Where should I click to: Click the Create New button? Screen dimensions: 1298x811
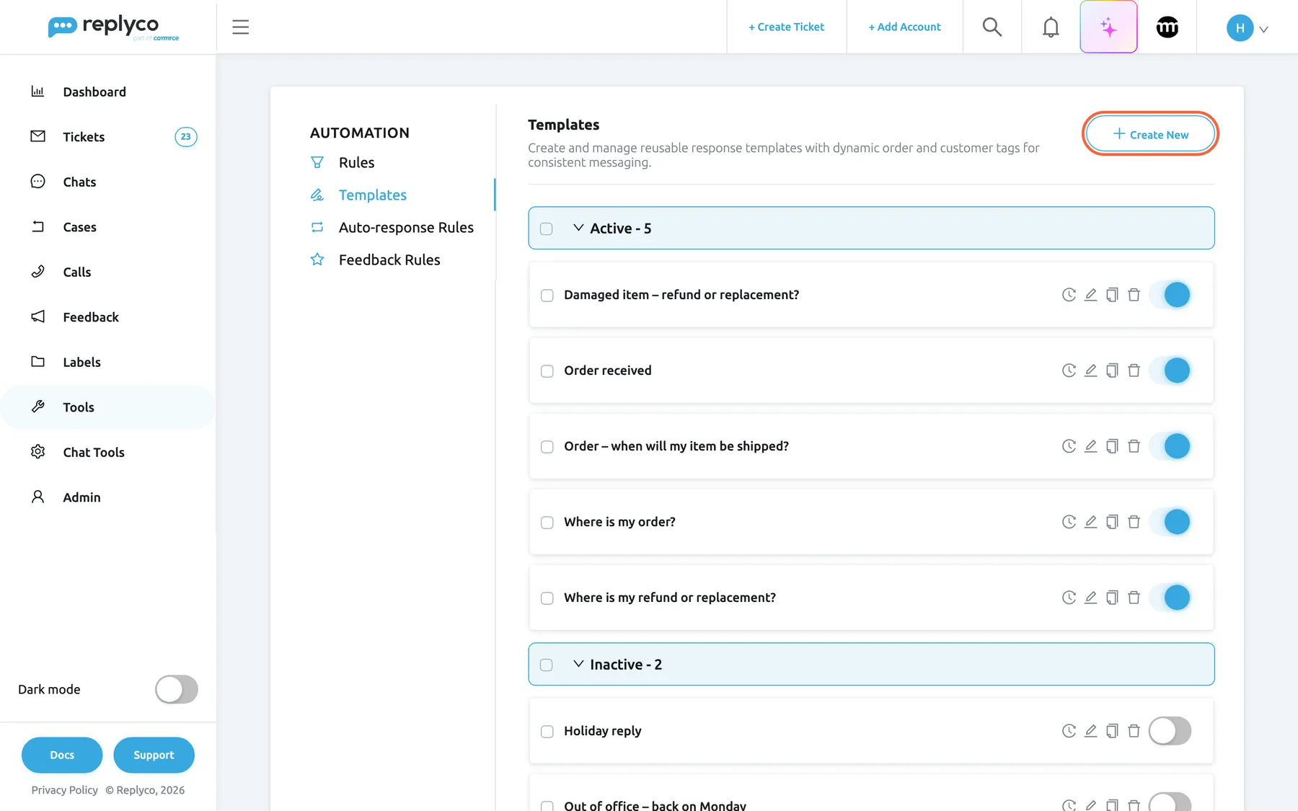(x=1151, y=134)
